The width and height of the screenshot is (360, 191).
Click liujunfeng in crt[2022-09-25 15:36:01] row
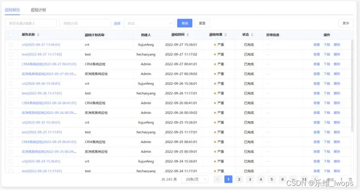point(146,123)
